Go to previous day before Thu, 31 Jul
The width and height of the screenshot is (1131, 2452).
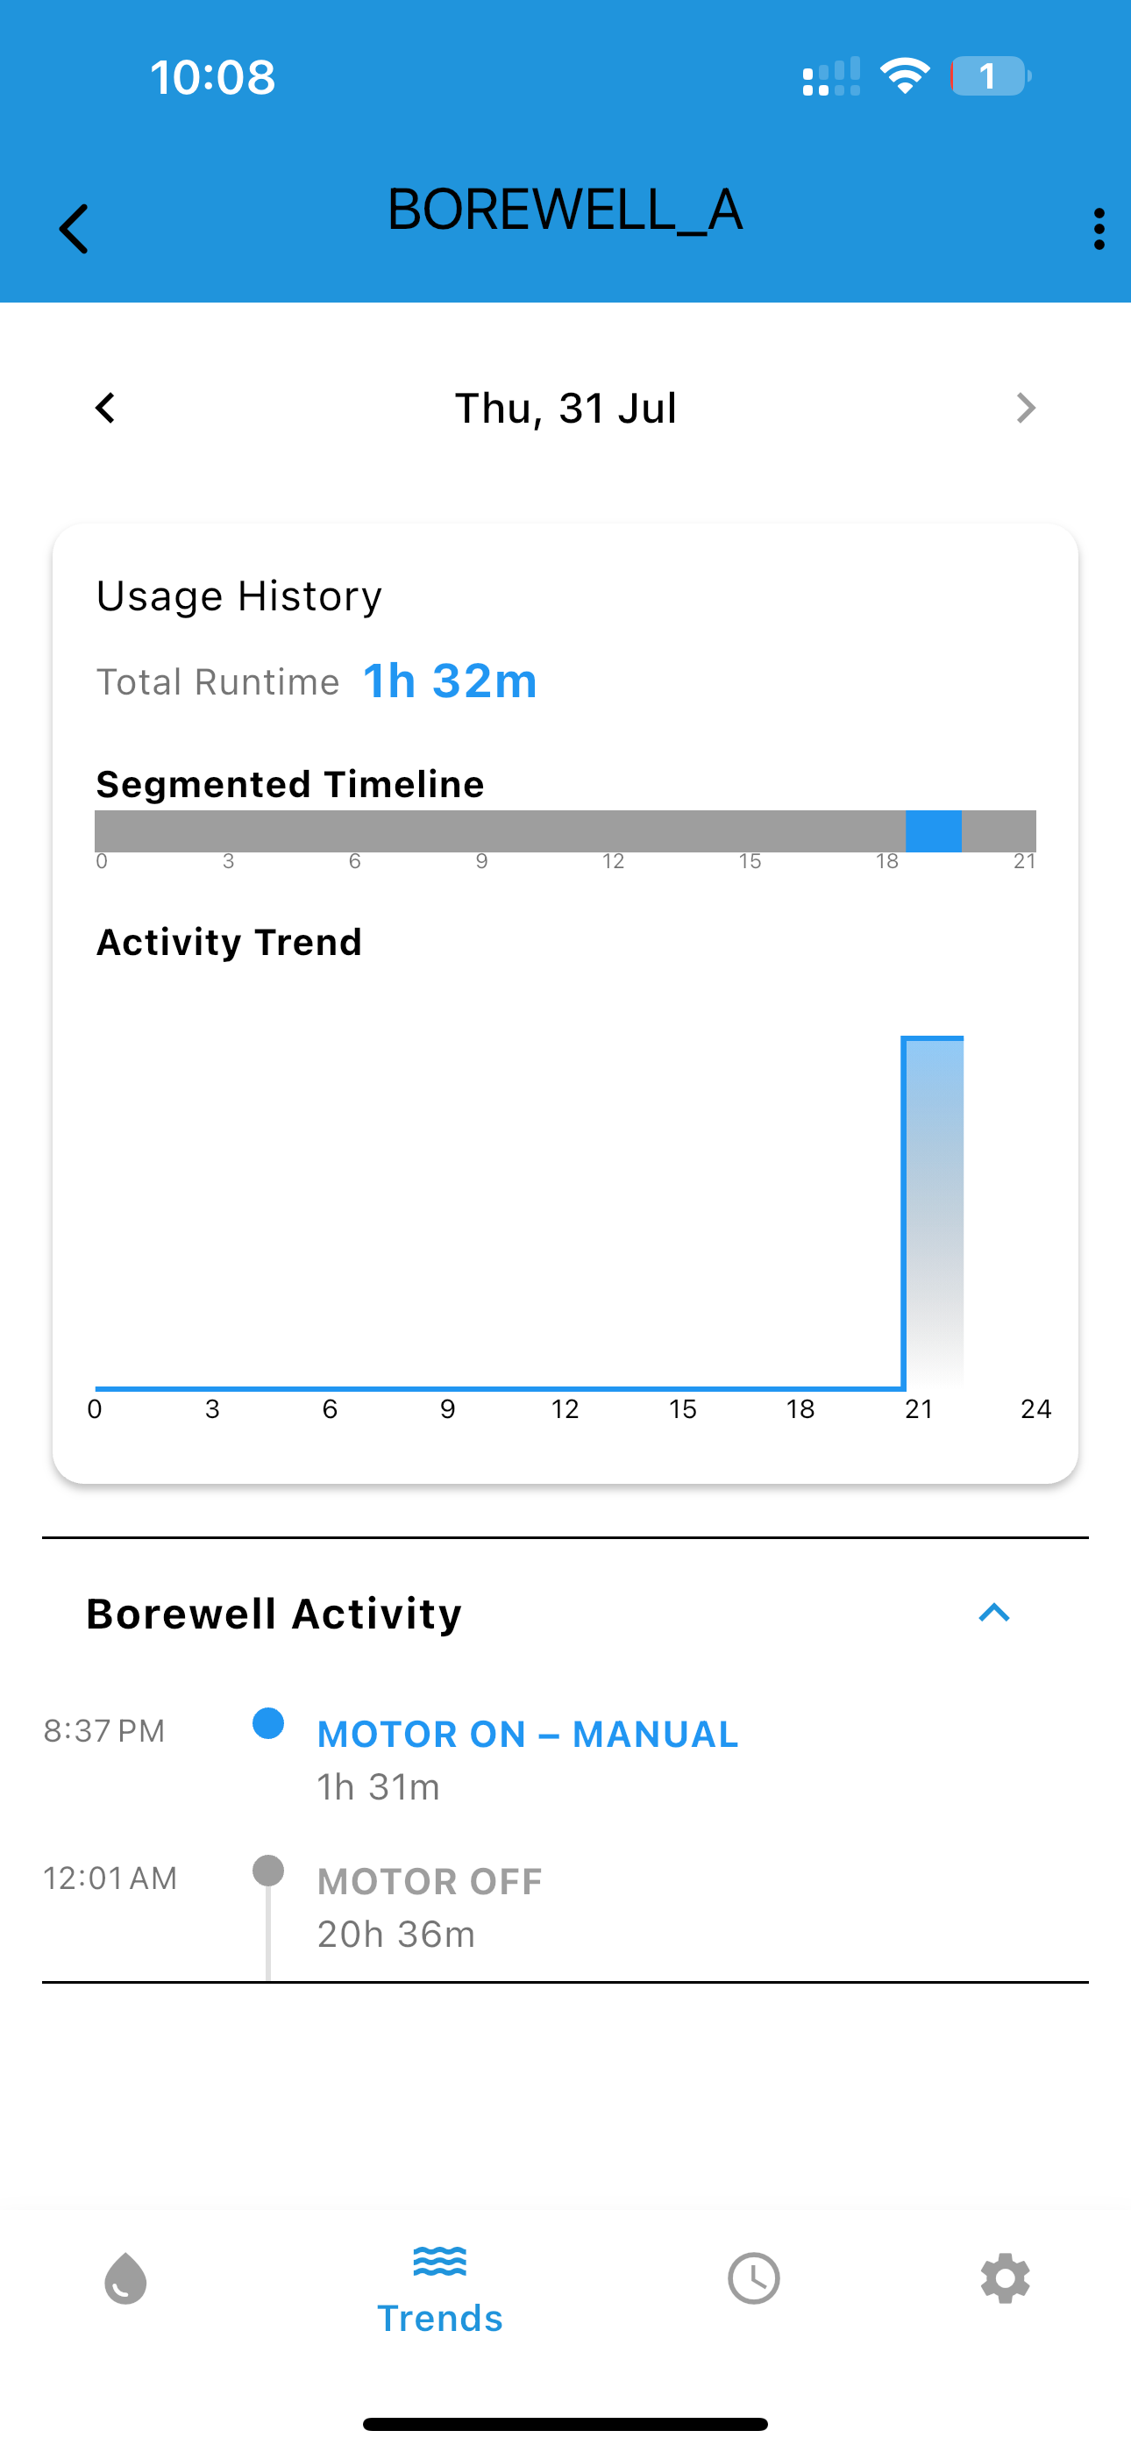(x=106, y=409)
